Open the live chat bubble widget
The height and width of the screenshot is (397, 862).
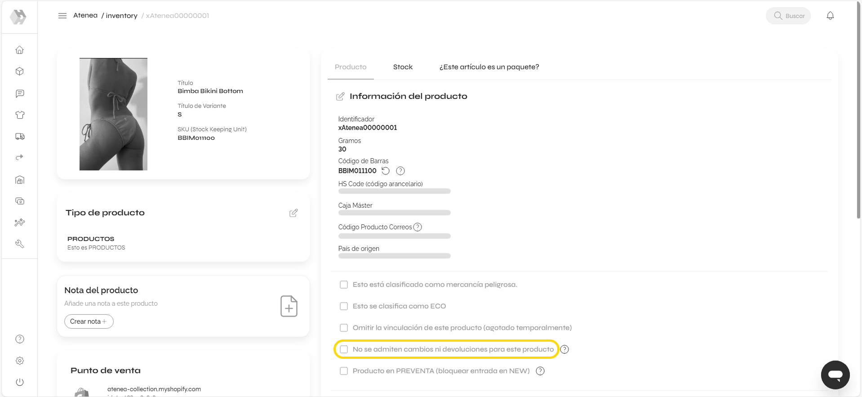[x=835, y=375]
